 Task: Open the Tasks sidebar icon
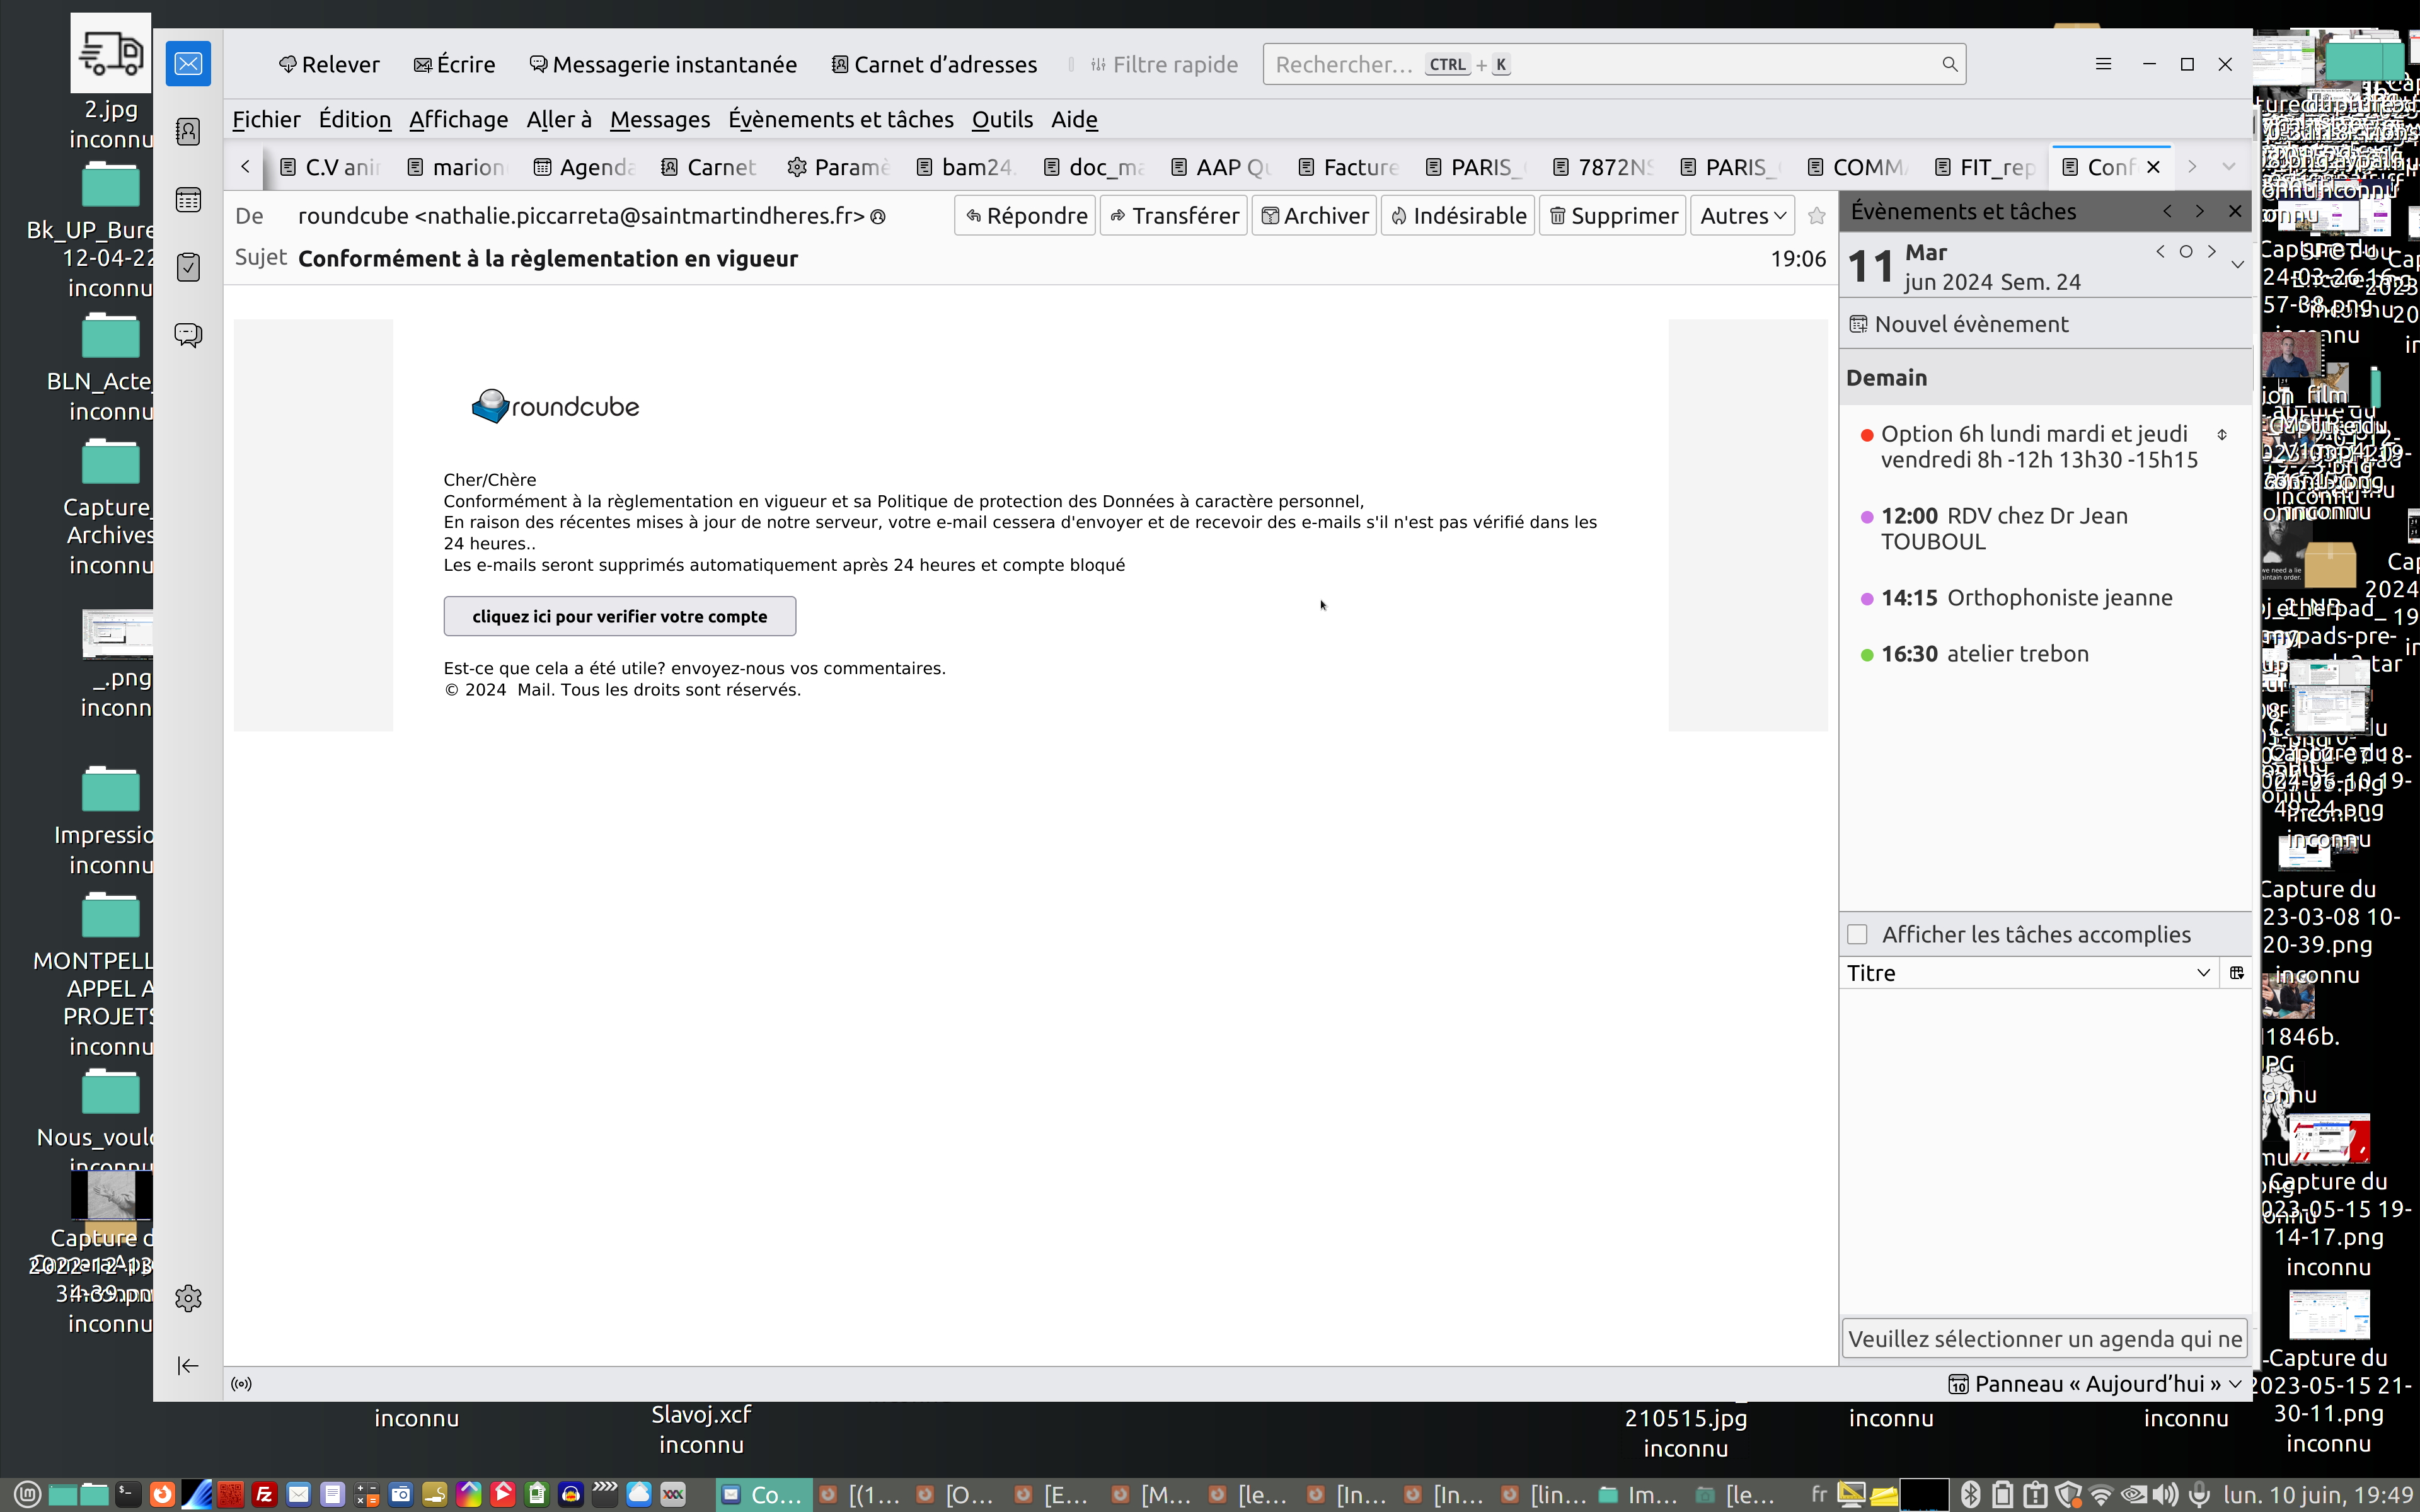pyautogui.click(x=188, y=267)
